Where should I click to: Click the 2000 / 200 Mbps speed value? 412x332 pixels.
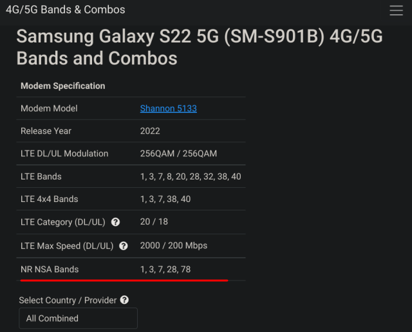click(174, 246)
